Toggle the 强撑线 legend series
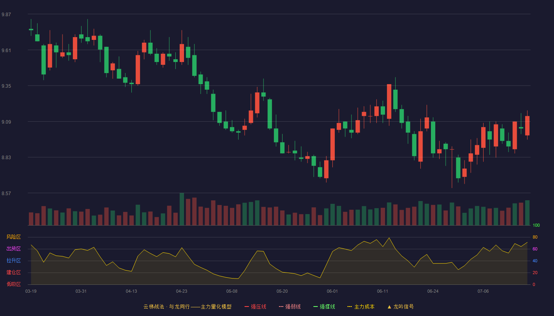Image resolution: width=554 pixels, height=316 pixels. [x=324, y=307]
